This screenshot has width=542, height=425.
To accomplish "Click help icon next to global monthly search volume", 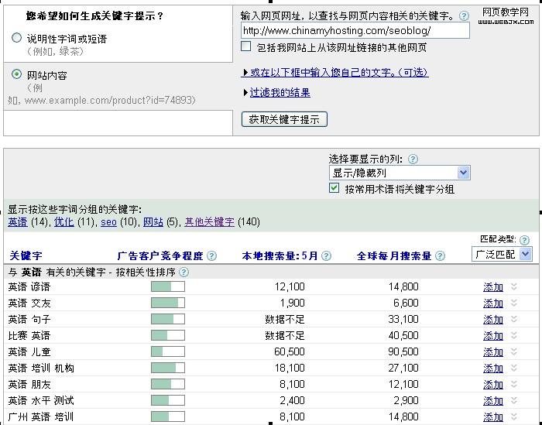I will coord(441,256).
